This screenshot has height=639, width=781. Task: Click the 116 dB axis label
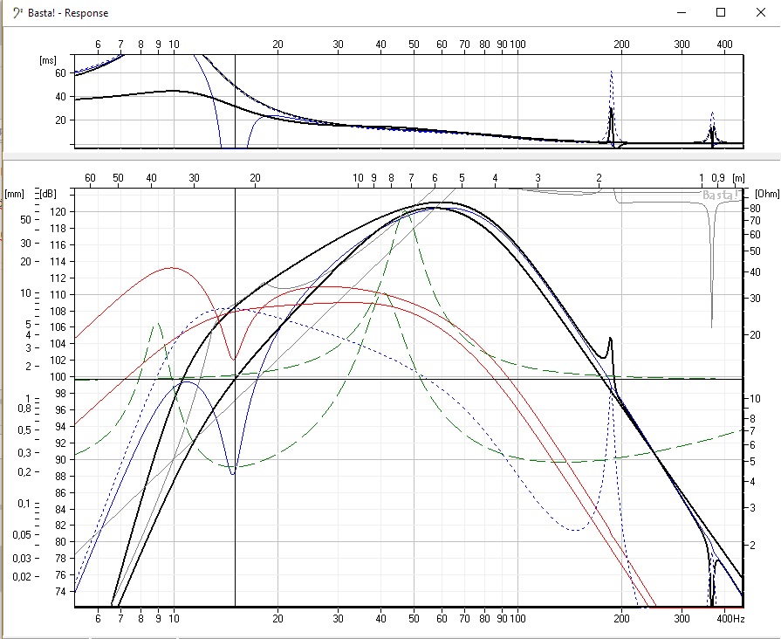coord(58,244)
